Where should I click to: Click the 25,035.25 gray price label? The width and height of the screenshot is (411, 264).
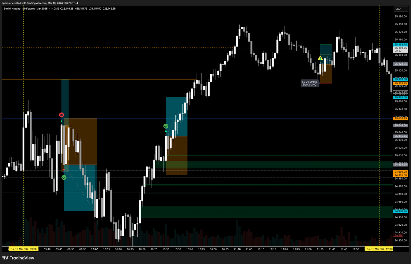(x=400, y=136)
